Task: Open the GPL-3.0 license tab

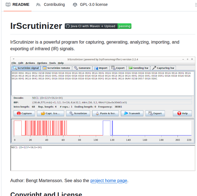Action: pyautogui.click(x=90, y=5)
